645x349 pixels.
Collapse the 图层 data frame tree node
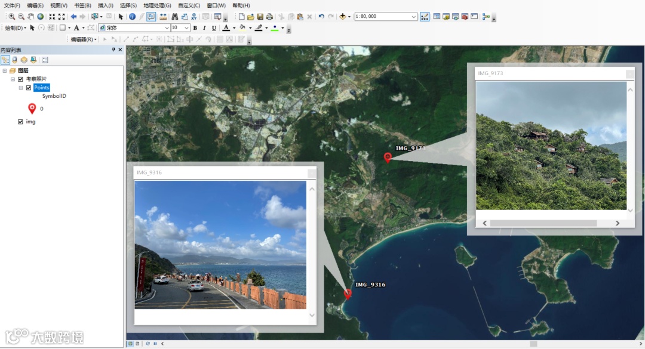tap(5, 70)
